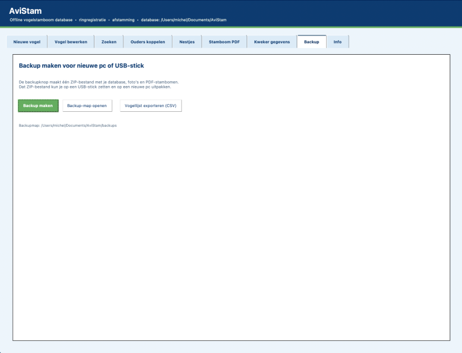Open the Nestjes tab
462x353 pixels.
pos(187,42)
